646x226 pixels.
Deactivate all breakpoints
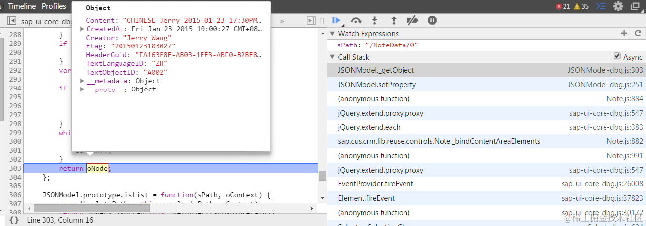click(412, 20)
